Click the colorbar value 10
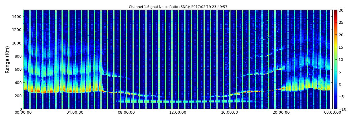The image size is (352, 124). coord(341,60)
